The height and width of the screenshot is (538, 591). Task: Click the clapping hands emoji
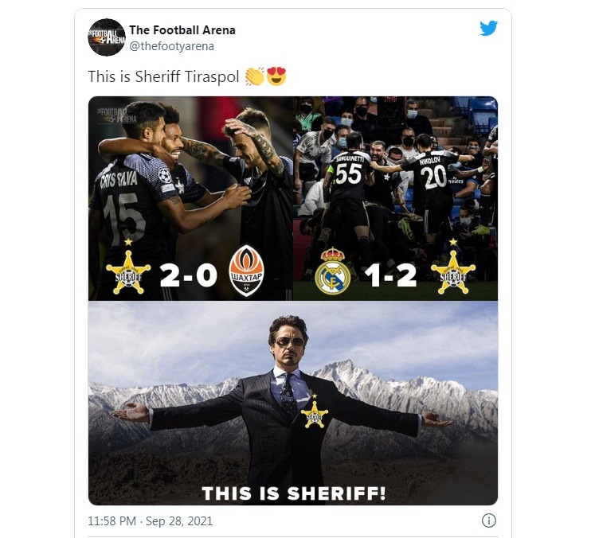254,76
